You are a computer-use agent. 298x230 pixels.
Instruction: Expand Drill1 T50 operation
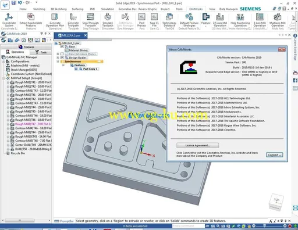point(8,149)
